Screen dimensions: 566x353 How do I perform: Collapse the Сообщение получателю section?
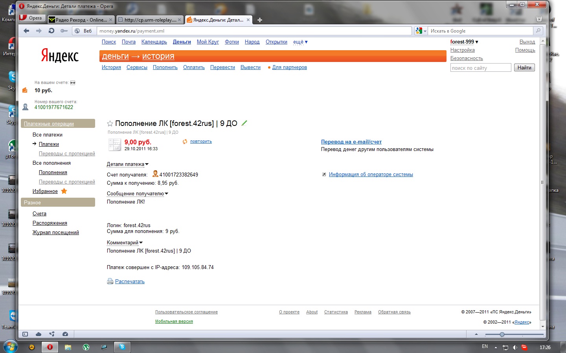pos(138,194)
